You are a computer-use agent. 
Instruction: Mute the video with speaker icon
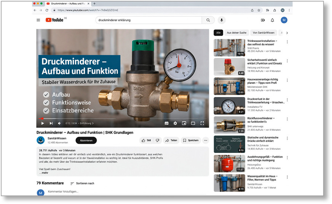pos(59,123)
